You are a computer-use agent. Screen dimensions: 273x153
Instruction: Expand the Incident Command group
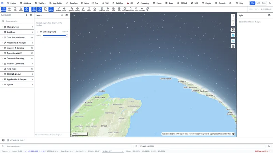click(x=17, y=64)
